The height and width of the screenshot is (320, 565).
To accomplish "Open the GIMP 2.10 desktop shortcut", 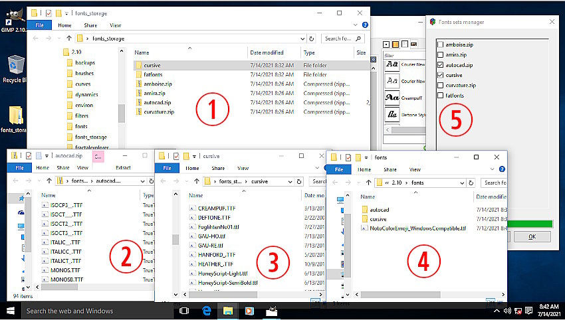I will (x=15, y=20).
